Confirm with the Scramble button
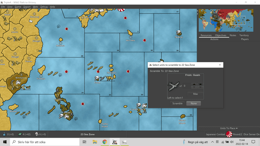The image size is (260, 146). [177, 103]
